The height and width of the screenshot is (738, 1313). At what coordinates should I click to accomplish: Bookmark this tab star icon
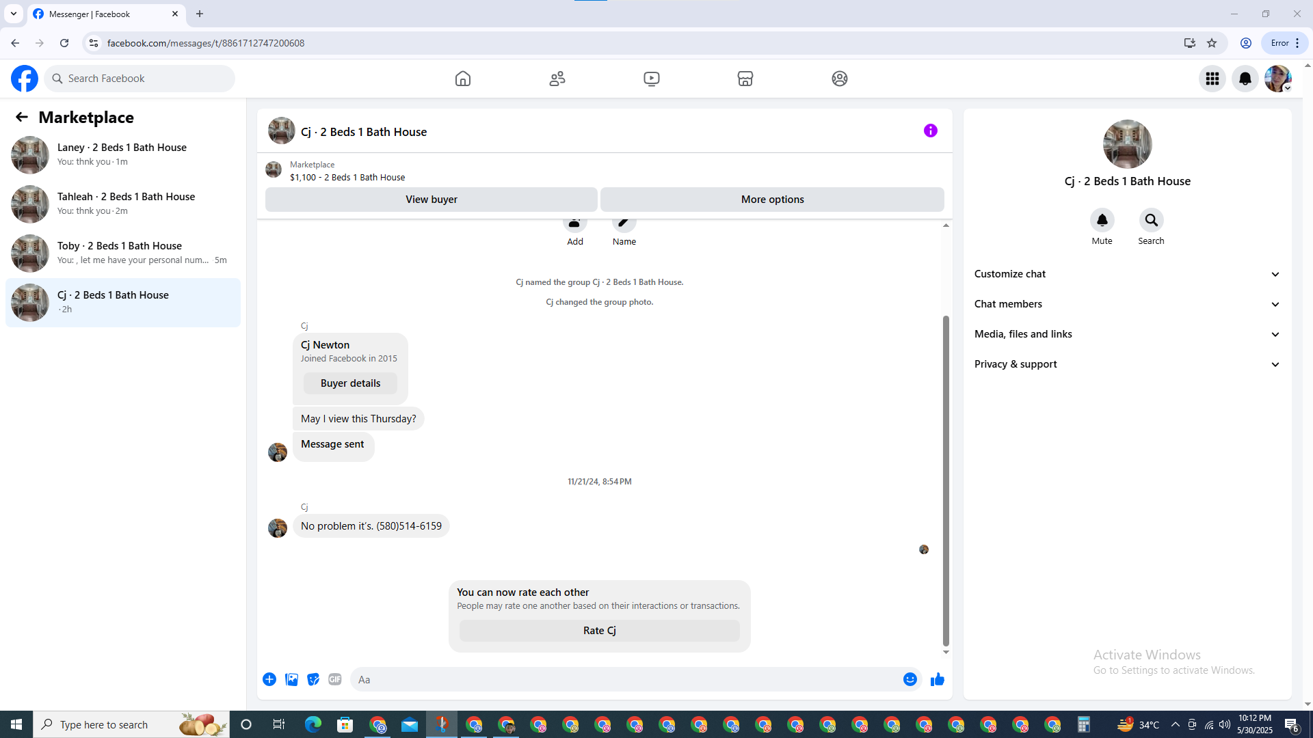click(x=1212, y=43)
